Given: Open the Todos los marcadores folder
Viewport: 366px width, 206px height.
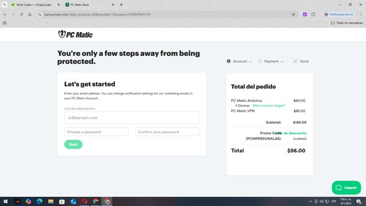Looking at the screenshot, I should pos(347,23).
